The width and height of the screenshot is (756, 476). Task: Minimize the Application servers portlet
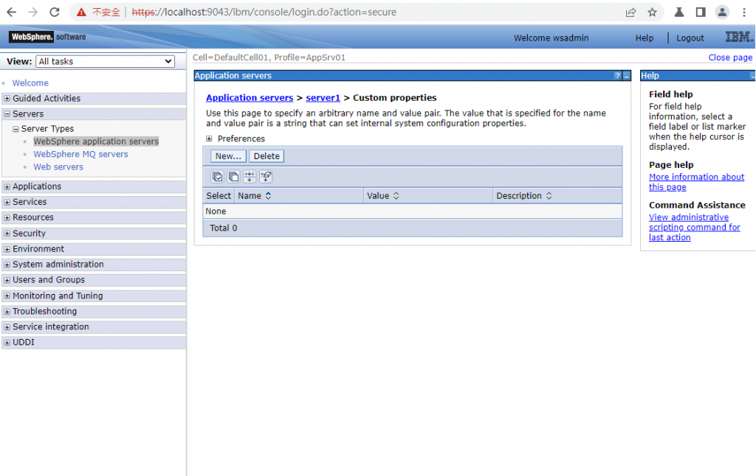pyautogui.click(x=627, y=76)
